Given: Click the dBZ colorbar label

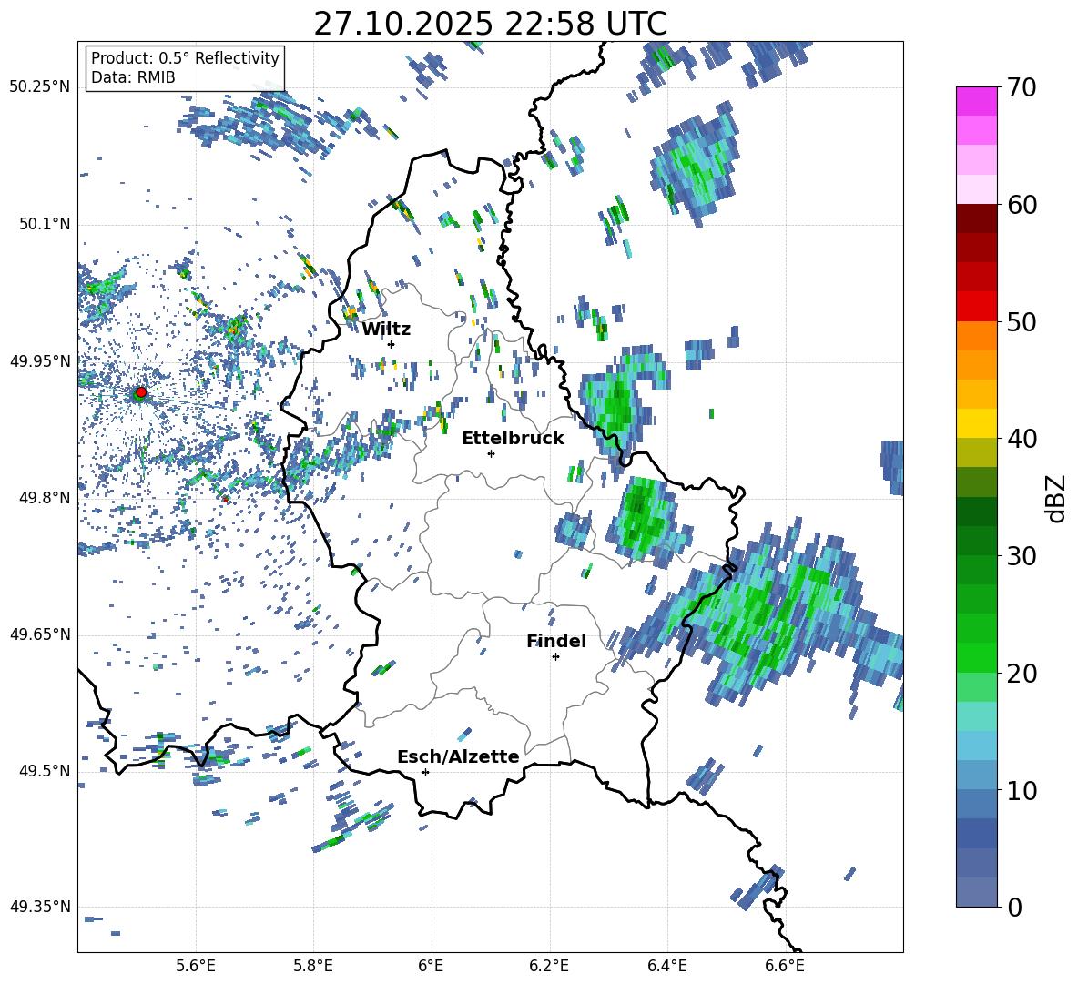Looking at the screenshot, I should point(1056,498).
